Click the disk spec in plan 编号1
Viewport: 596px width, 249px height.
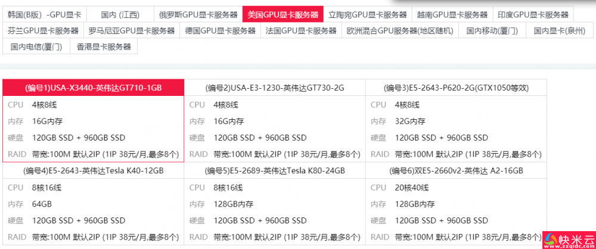click(x=79, y=138)
